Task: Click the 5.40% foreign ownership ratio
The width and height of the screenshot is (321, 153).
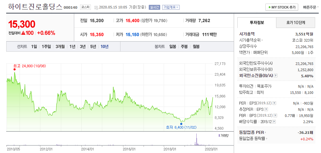Action: [x=307, y=76]
